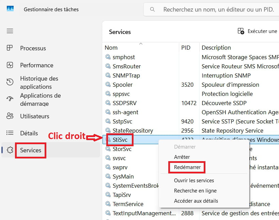Sort by the Description column header
This screenshot has width=279, height=220.
point(216,48)
